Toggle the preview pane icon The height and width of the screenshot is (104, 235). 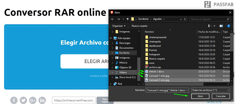click(x=221, y=26)
